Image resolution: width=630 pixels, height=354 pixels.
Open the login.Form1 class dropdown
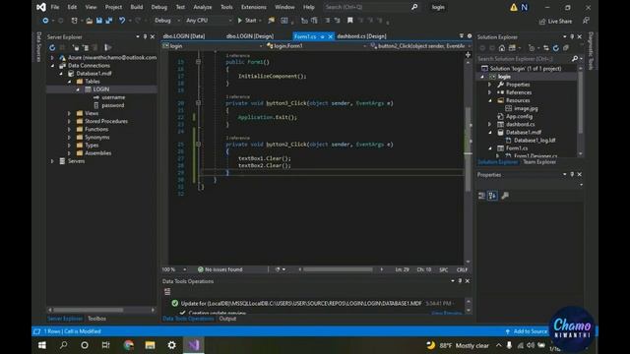tap(317, 46)
